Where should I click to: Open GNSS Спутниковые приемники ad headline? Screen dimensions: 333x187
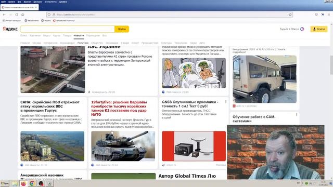190,104
